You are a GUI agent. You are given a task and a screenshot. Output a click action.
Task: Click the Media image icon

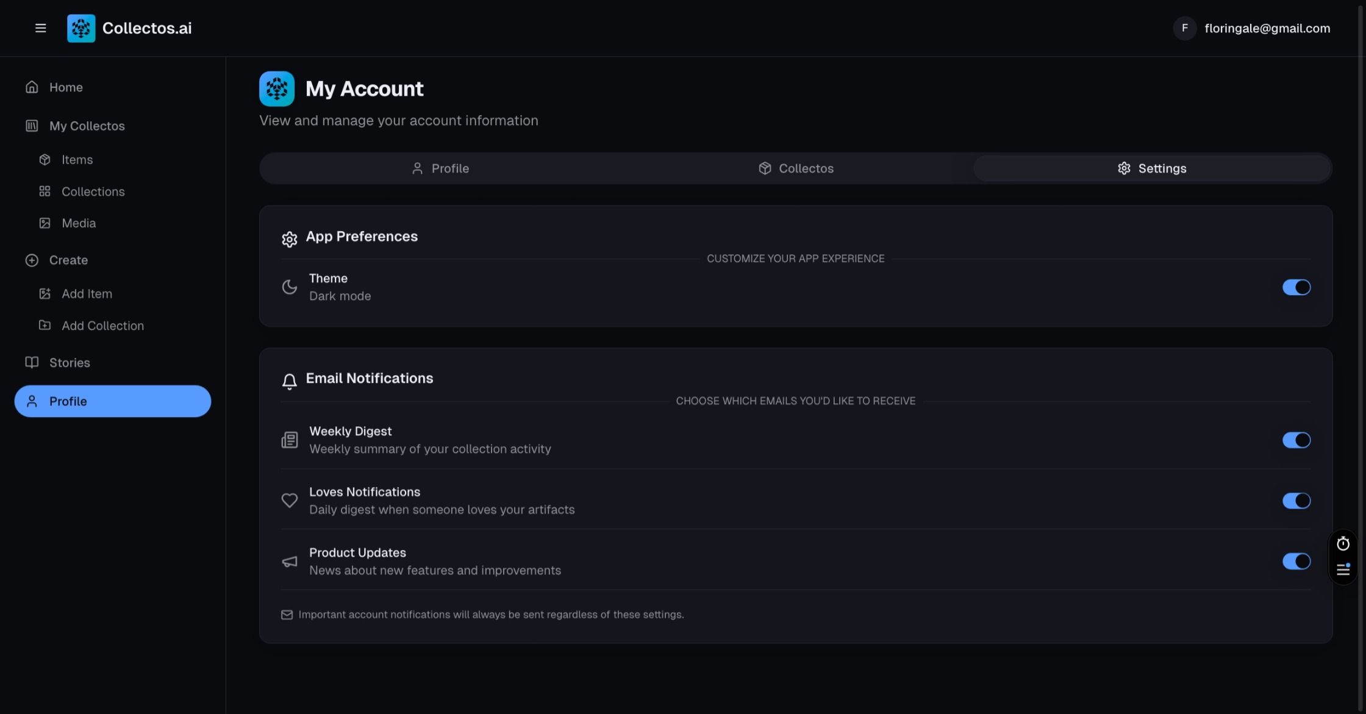(45, 223)
